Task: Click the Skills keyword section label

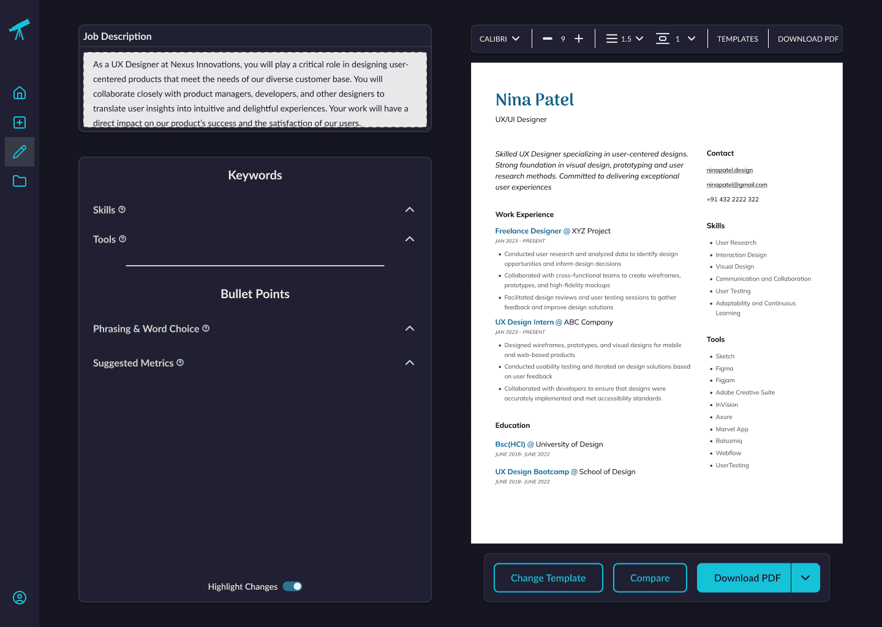Action: point(104,210)
